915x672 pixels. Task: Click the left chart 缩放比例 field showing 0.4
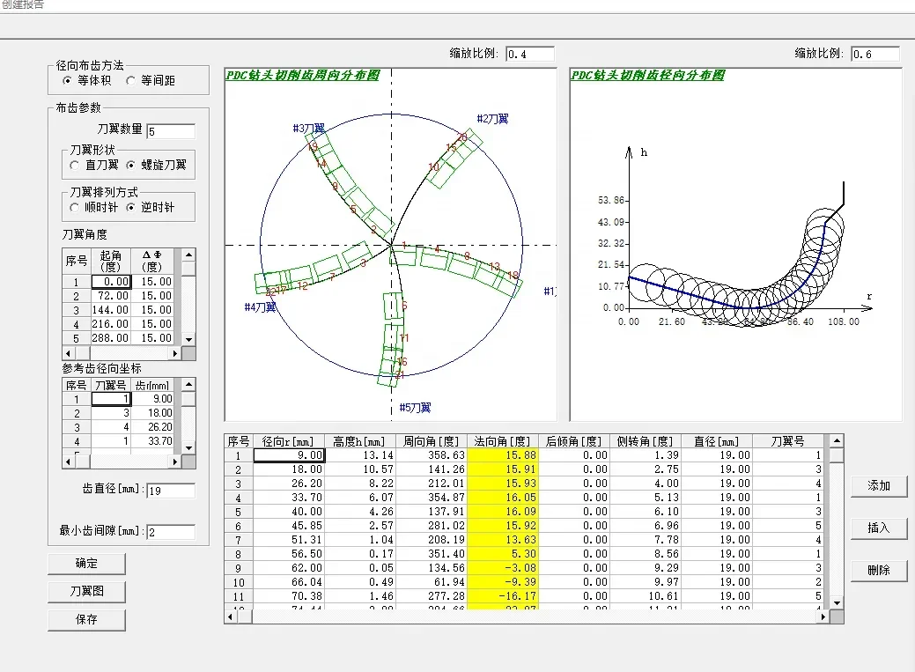[529, 54]
